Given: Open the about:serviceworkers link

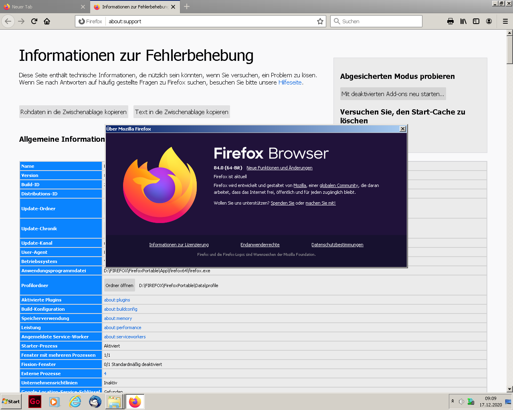Looking at the screenshot, I should pos(125,337).
